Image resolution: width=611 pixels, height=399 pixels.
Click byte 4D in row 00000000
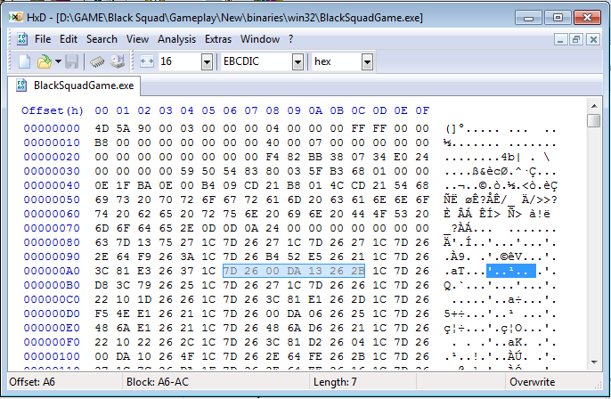click(102, 128)
